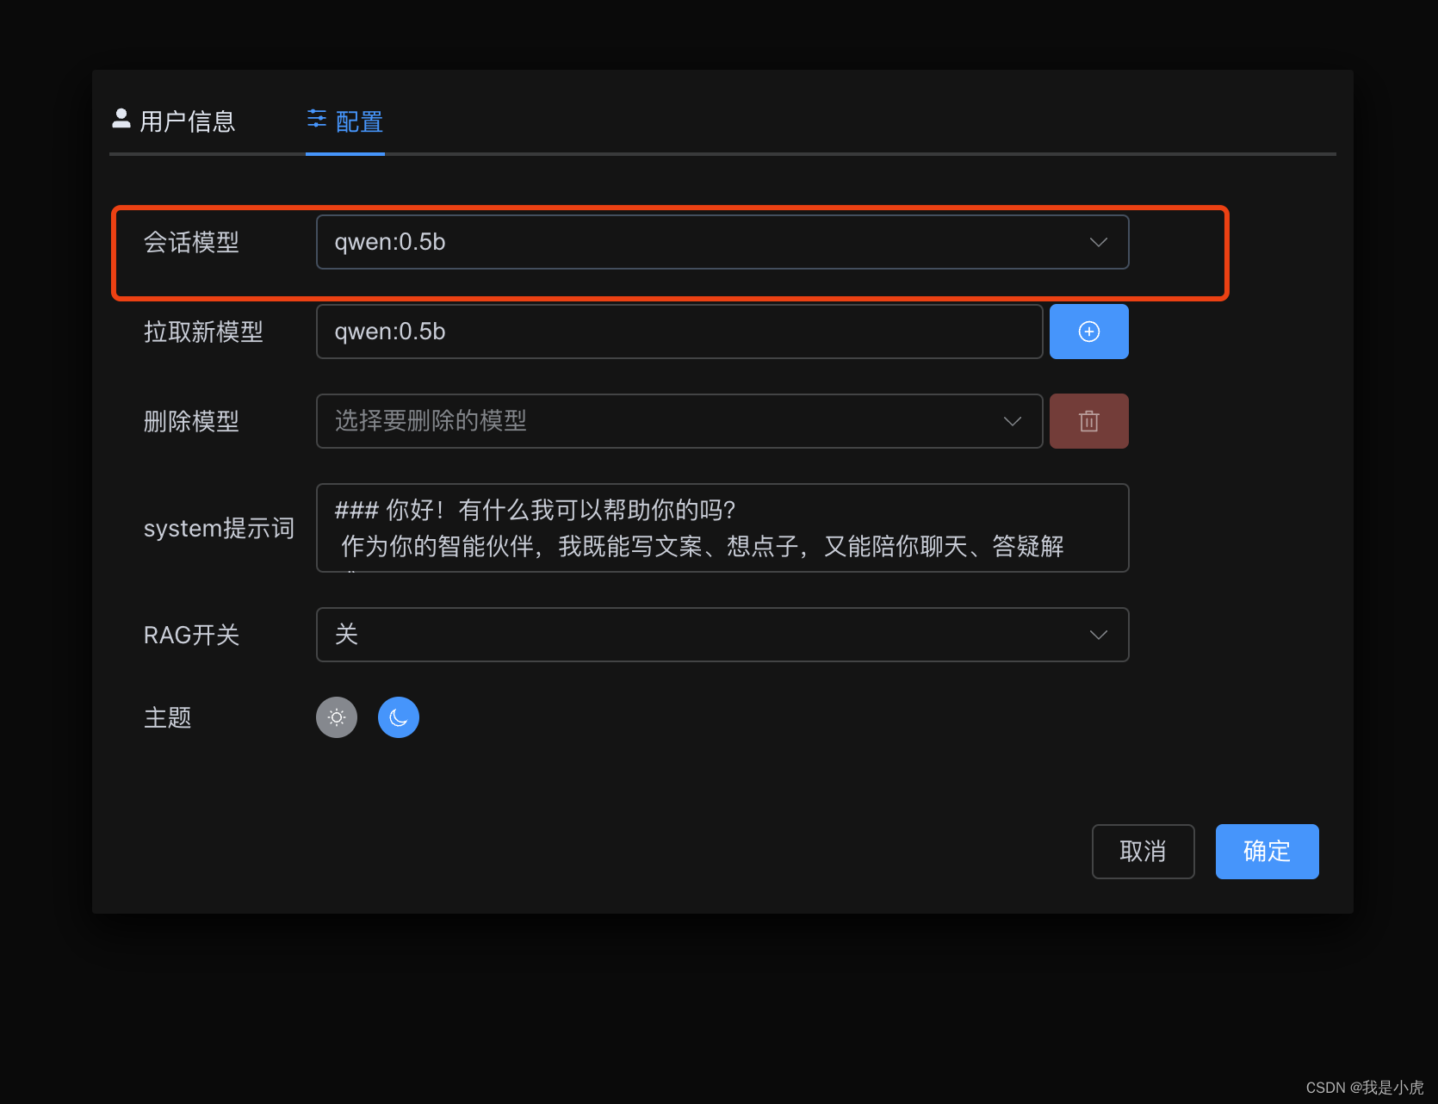
Task: Click the 拉取新模型 input field
Action: (679, 332)
